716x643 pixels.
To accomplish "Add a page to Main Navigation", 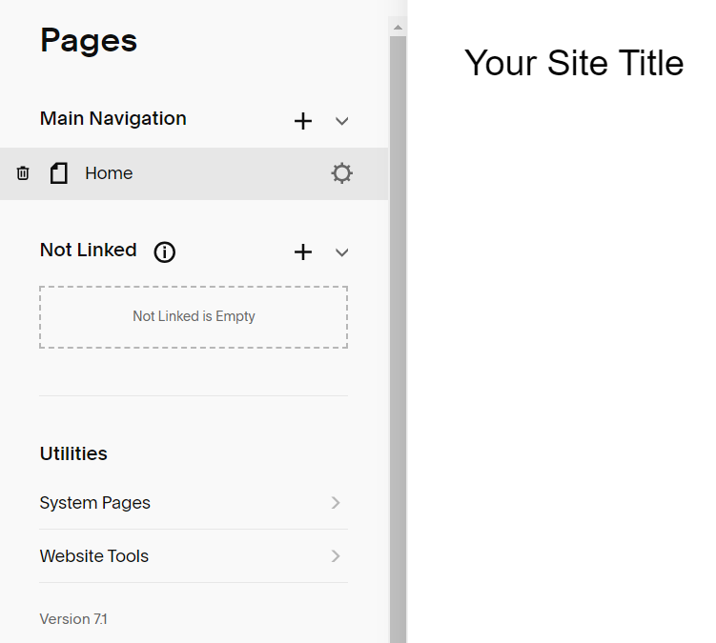I will tap(303, 121).
